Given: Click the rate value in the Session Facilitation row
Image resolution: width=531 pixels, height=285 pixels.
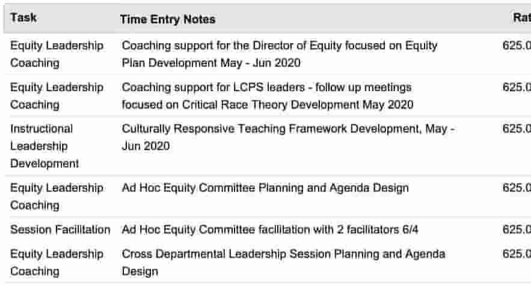Looking at the screenshot, I should (517, 230).
